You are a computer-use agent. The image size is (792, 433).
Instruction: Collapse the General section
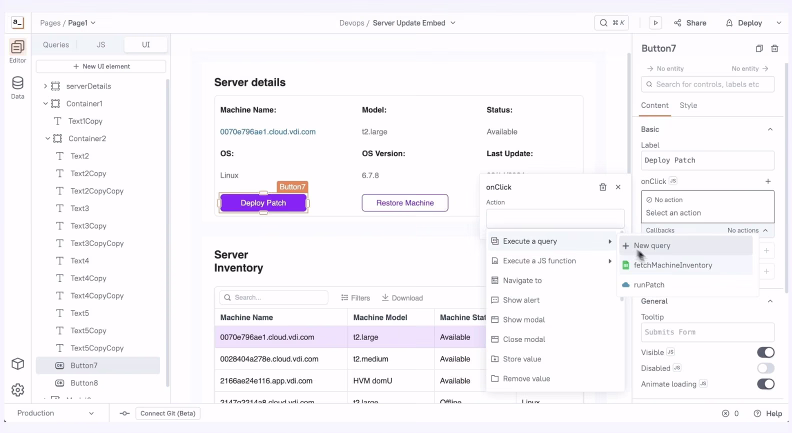pos(770,301)
